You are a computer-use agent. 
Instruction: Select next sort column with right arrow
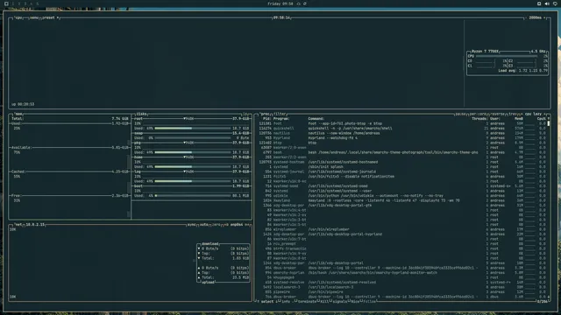(545, 114)
